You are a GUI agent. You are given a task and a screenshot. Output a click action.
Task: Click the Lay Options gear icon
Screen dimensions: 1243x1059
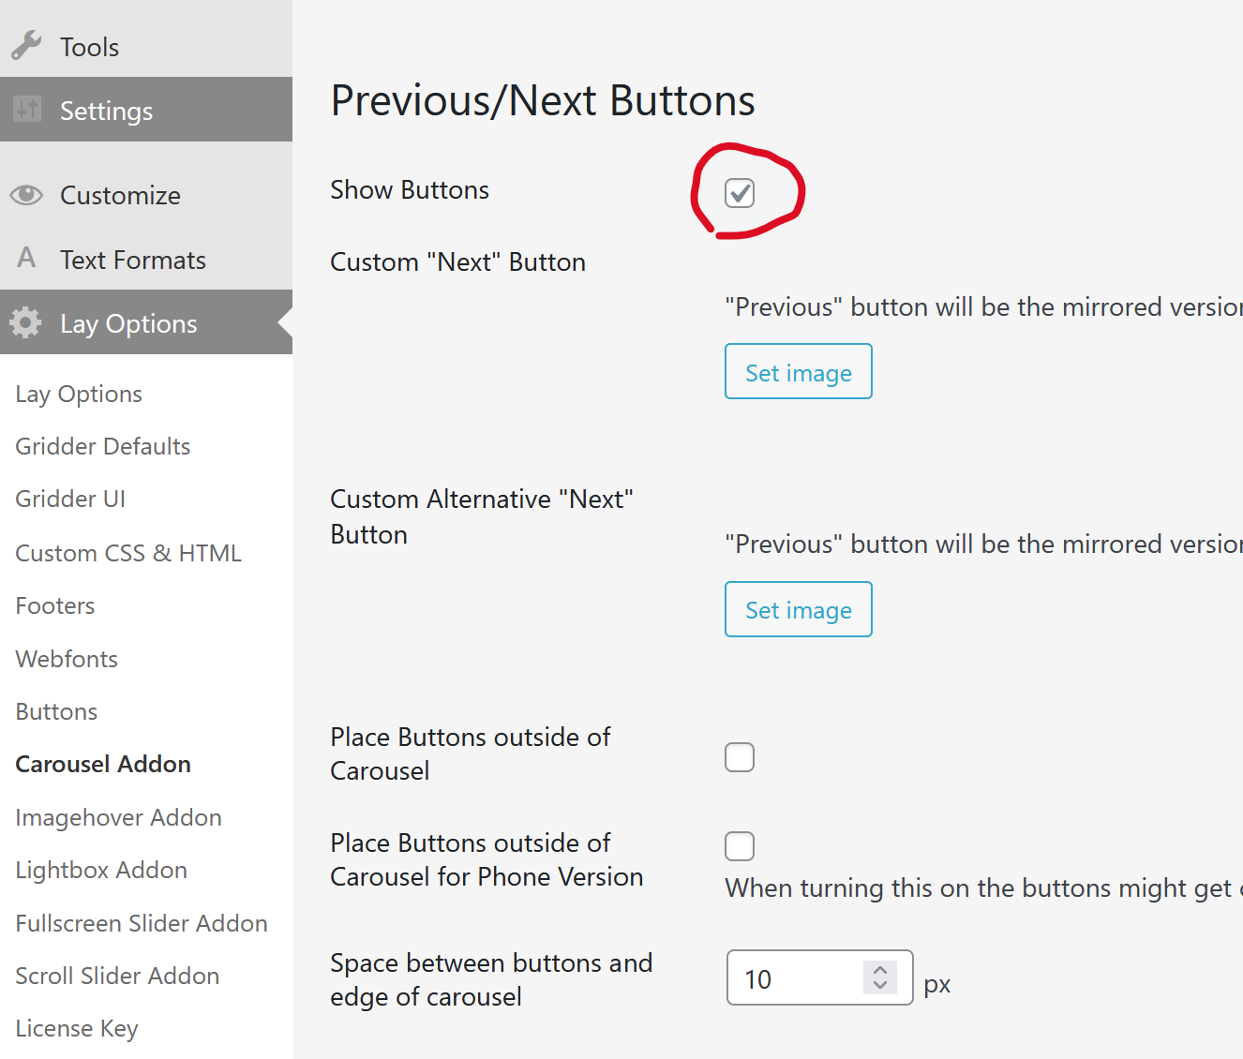pos(26,322)
